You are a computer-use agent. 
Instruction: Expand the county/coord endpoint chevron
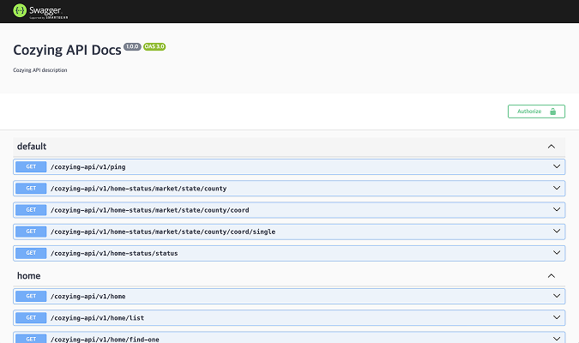(556, 209)
